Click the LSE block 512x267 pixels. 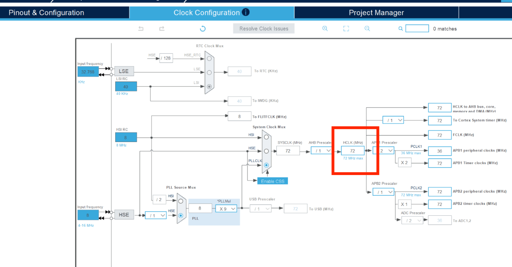(x=124, y=71)
